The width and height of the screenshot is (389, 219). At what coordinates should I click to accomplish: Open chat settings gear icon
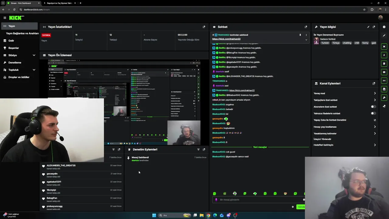(293, 207)
